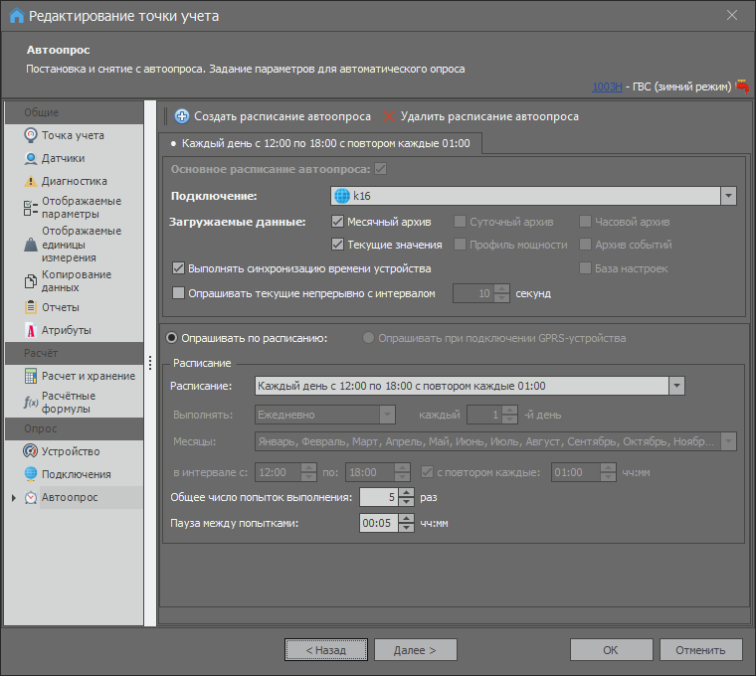Select Опрашивать по расписанию radio button
Viewport: 756px width, 676px height.
click(x=172, y=338)
